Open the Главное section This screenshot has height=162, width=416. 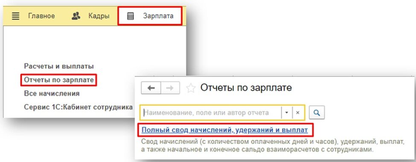(41, 16)
